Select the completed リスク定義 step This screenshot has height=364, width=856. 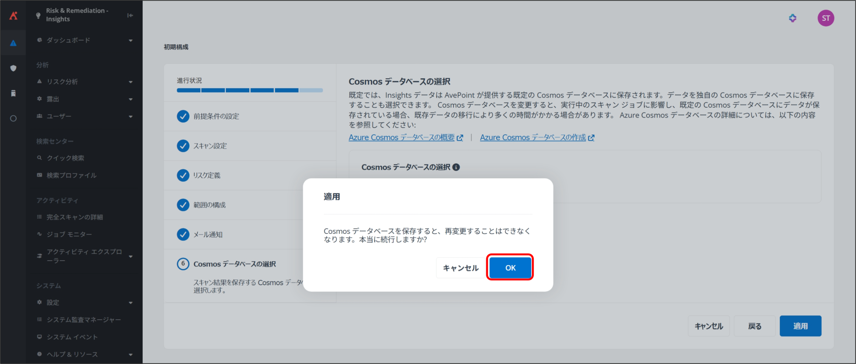207,175
